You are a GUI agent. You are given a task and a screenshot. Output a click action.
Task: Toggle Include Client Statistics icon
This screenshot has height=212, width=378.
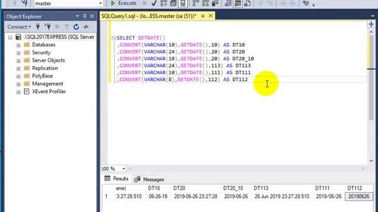[x=215, y=4]
